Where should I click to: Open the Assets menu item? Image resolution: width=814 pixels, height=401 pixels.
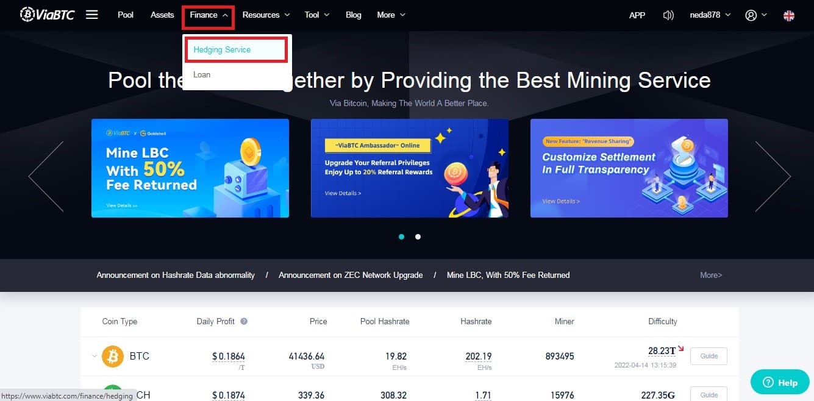coord(162,15)
